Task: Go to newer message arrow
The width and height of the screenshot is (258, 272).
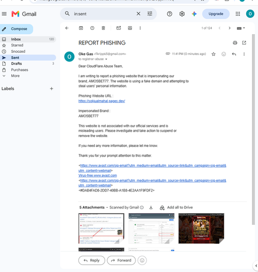Action: tap(219, 28)
